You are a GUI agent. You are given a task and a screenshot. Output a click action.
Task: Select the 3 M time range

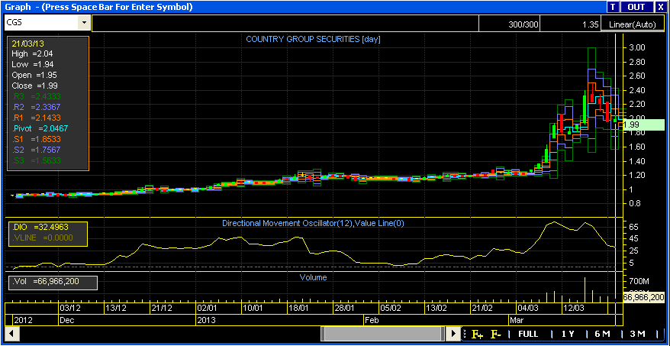pyautogui.click(x=637, y=334)
